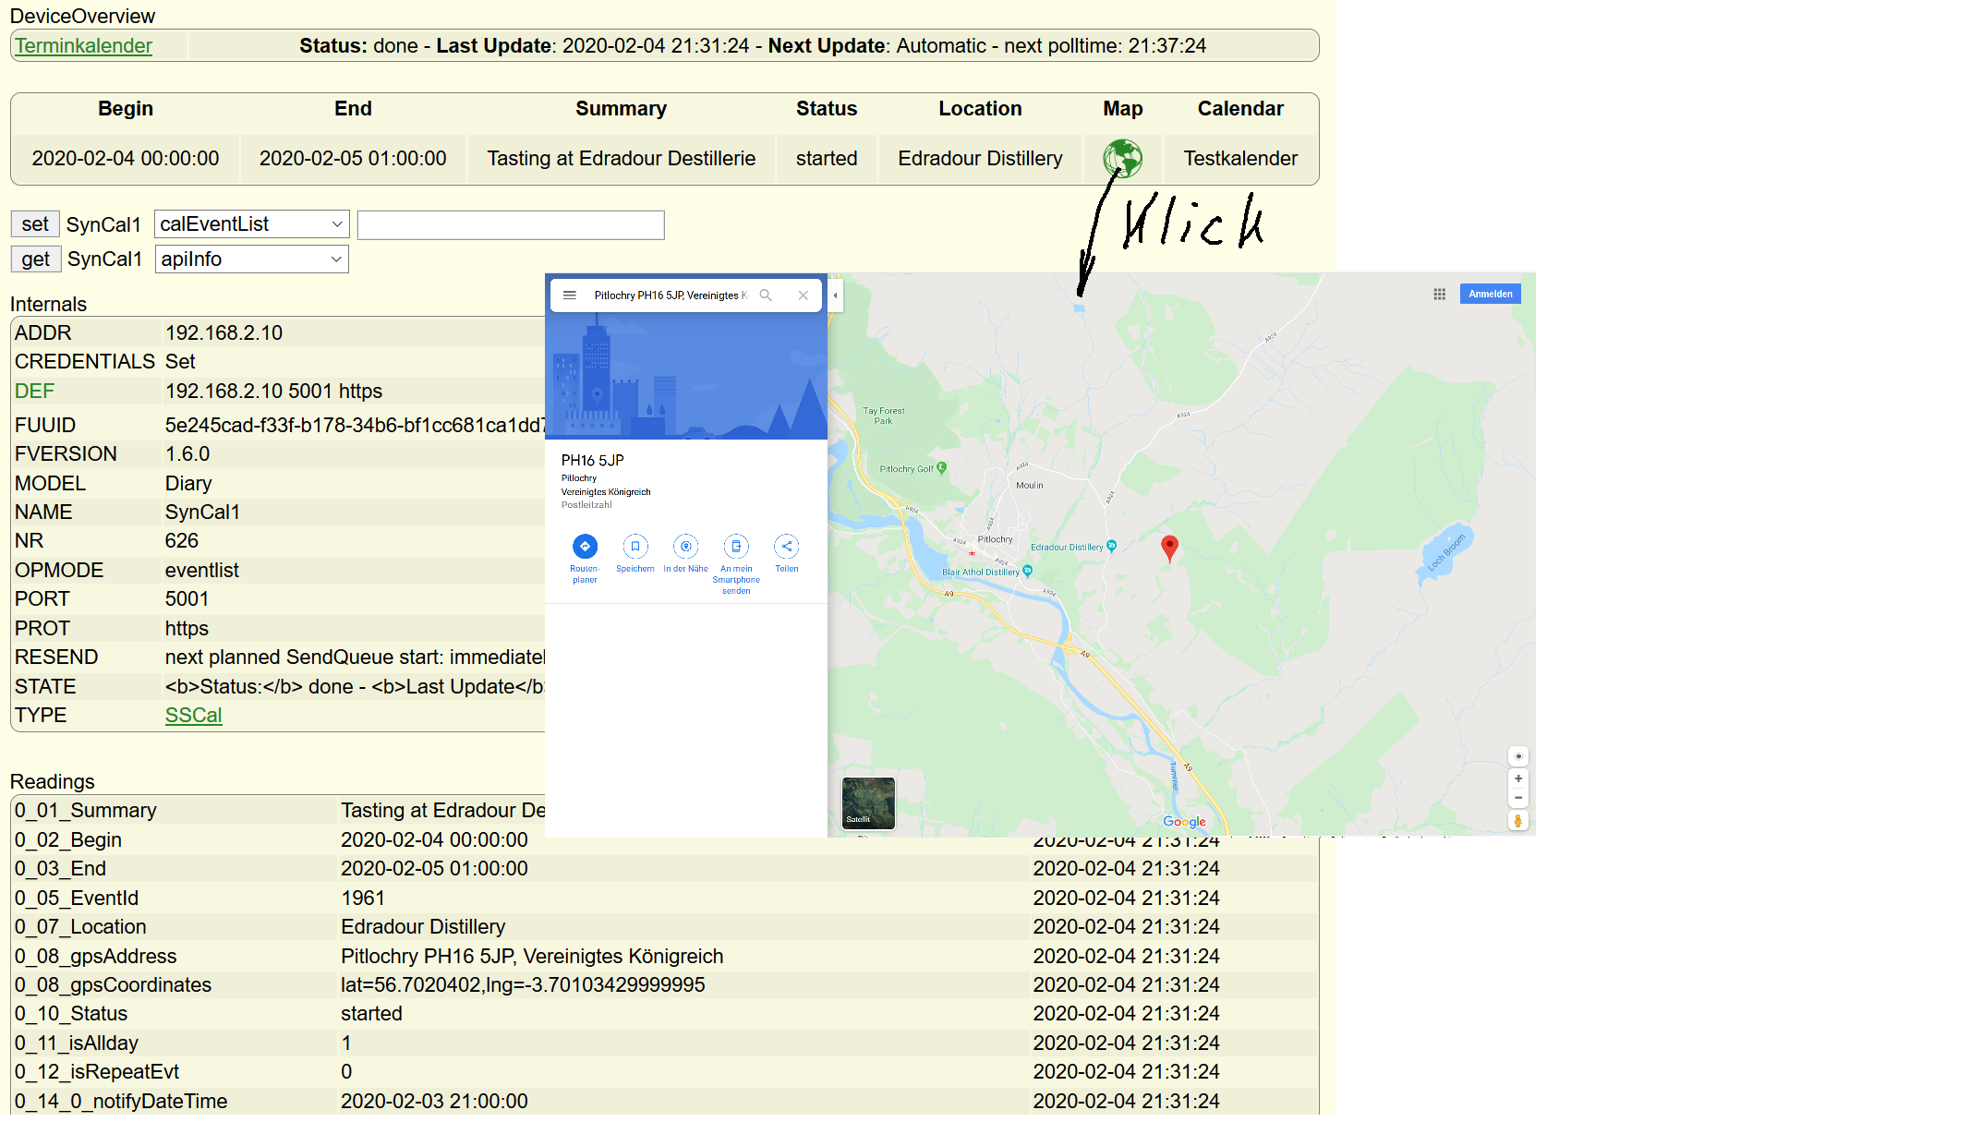Click the 0_05_EventId value 1961
This screenshot has width=1982, height=1134.
(363, 899)
